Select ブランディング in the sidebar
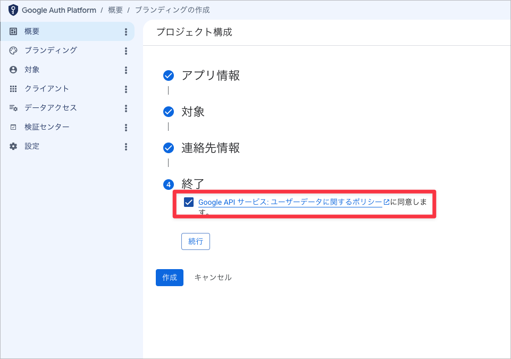The image size is (511, 359). [x=67, y=51]
